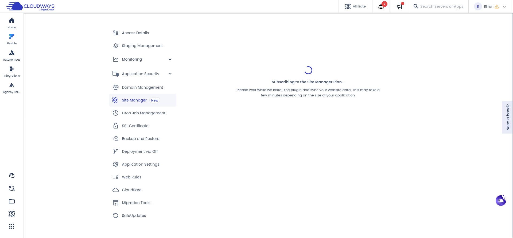Click the Cron Job clock icon
This screenshot has width=513, height=238.
click(116, 113)
